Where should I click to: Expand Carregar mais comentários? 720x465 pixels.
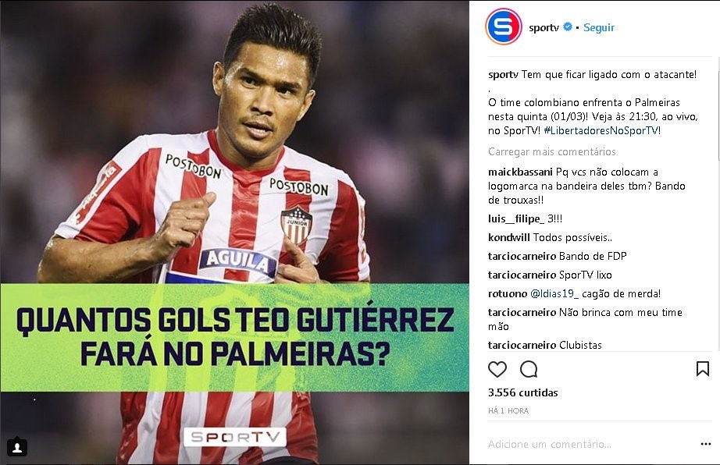click(x=552, y=151)
